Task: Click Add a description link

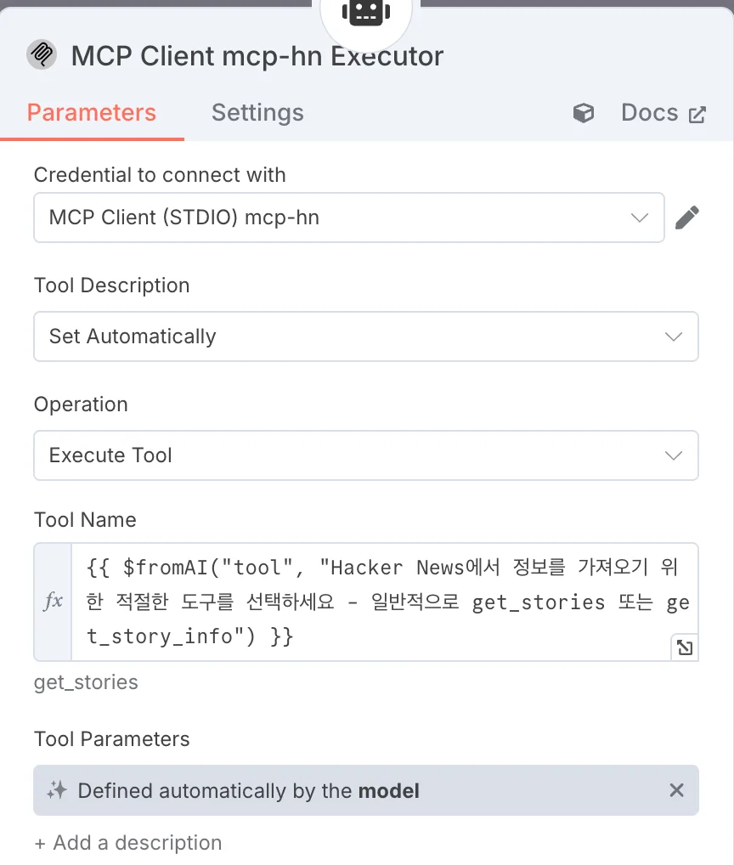Action: [x=127, y=842]
